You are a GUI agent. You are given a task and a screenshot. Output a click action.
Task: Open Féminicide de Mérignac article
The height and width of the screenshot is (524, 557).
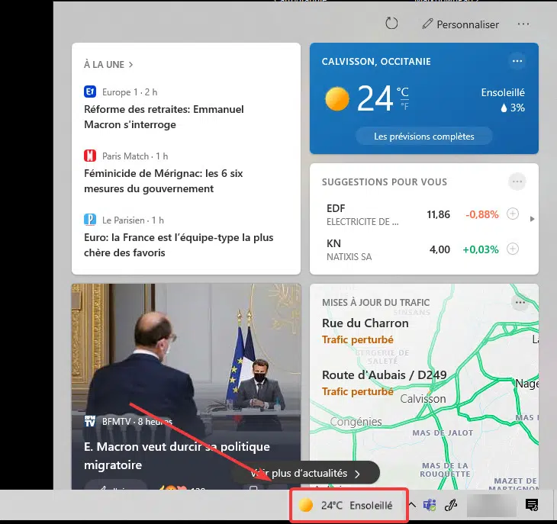point(163,181)
